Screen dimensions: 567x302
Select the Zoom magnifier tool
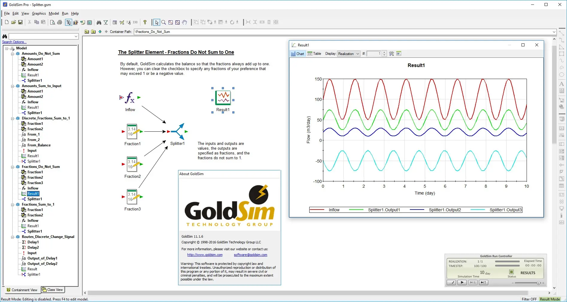(x=163, y=22)
